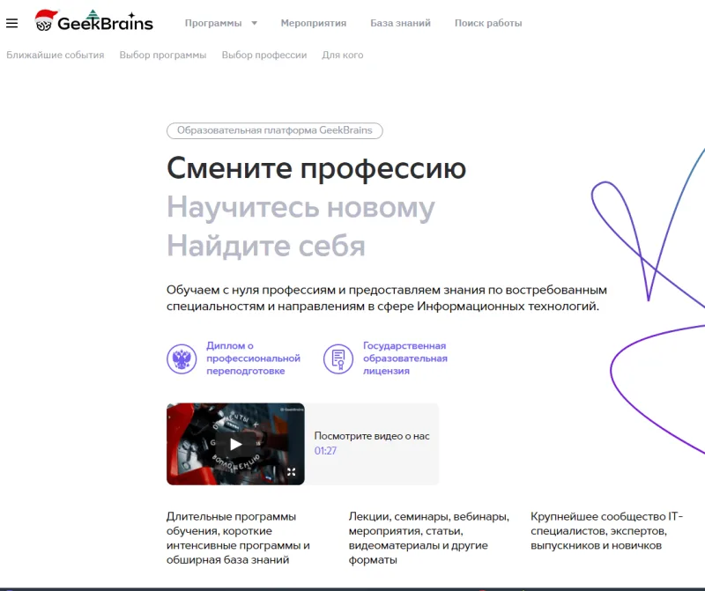Click the Лекции, семинары, вебинары paragraph
The width and height of the screenshot is (705, 591).
pos(429,538)
